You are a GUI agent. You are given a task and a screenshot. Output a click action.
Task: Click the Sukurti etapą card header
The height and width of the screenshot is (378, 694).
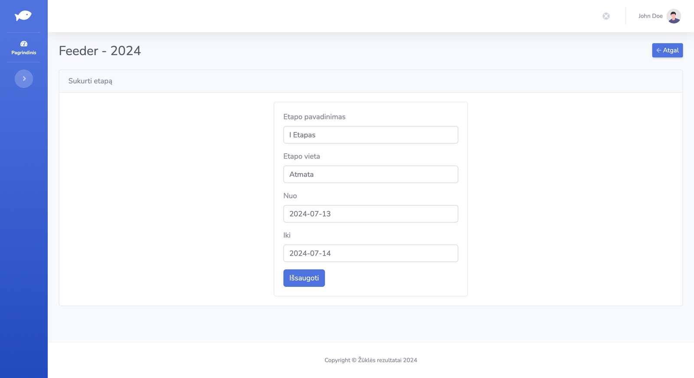pos(90,81)
